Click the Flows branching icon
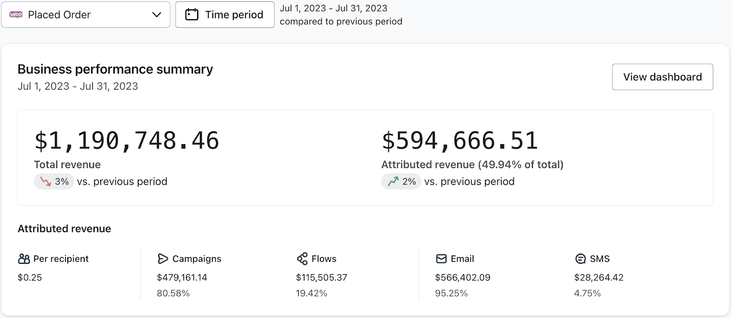This screenshot has height=318, width=732. 302,259
